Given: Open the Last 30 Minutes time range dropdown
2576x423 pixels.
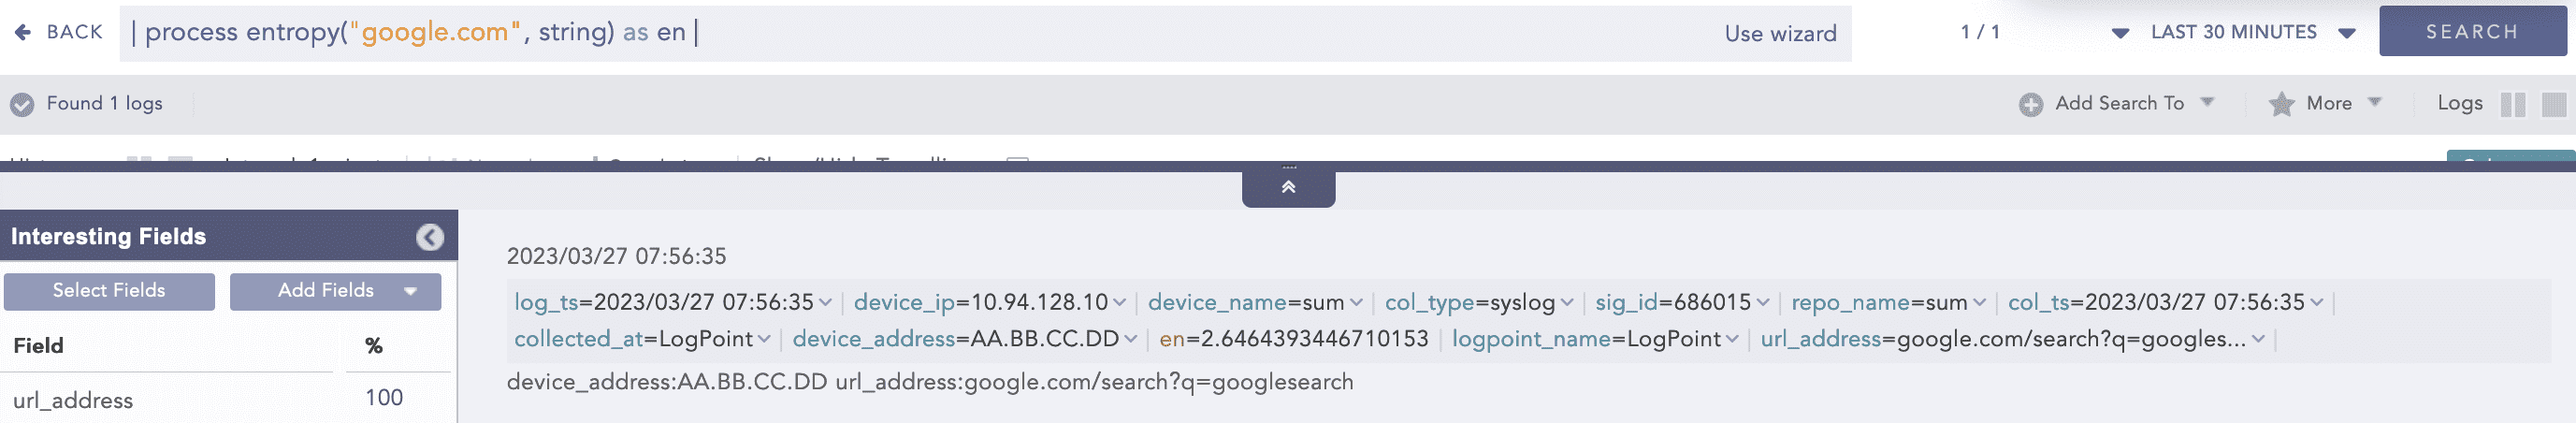Looking at the screenshot, I should pos(2246,32).
